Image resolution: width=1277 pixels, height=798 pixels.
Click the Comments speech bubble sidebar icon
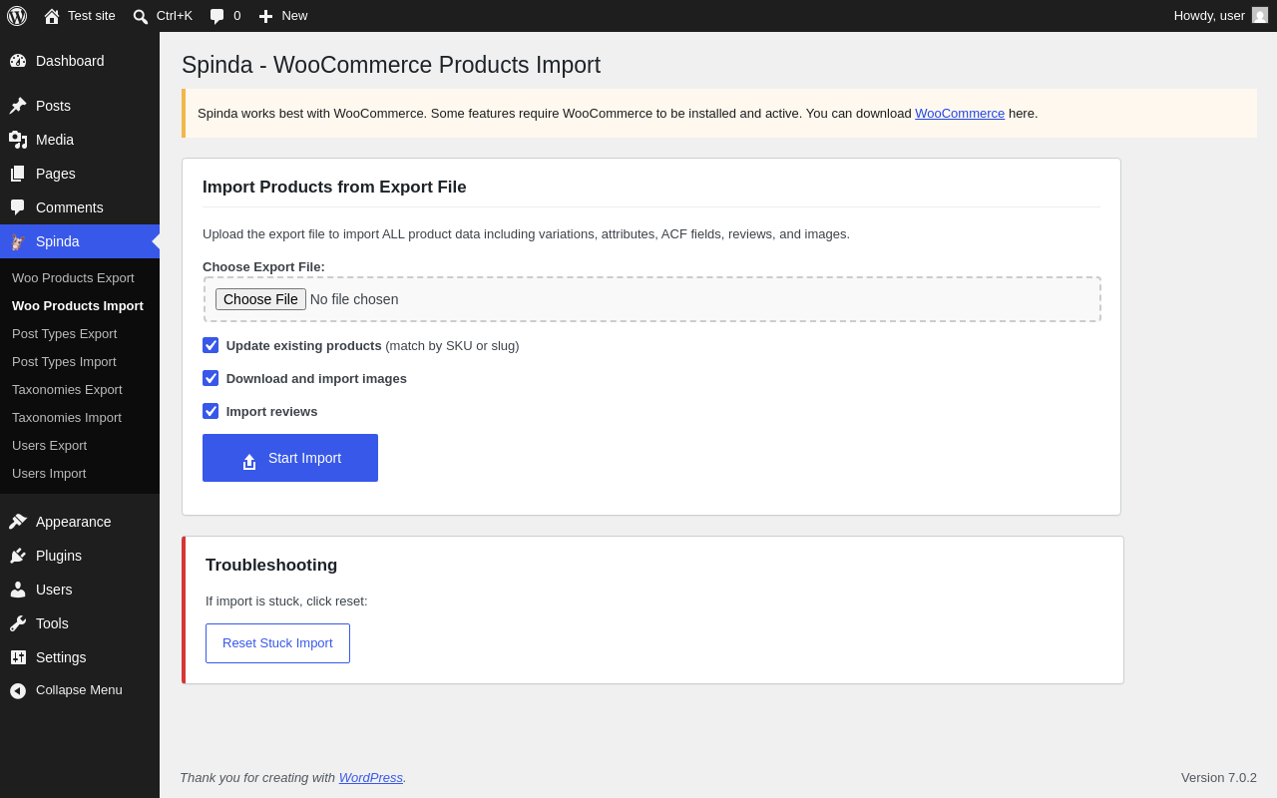click(x=18, y=207)
